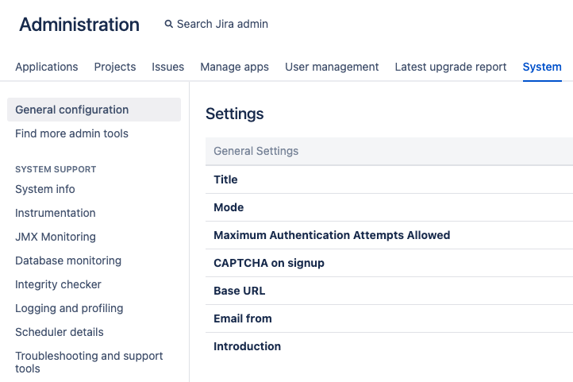The image size is (573, 382).
Task: Click the search magnifier icon
Action: (168, 25)
